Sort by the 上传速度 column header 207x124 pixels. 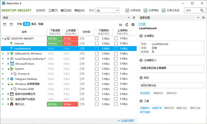(70, 32)
